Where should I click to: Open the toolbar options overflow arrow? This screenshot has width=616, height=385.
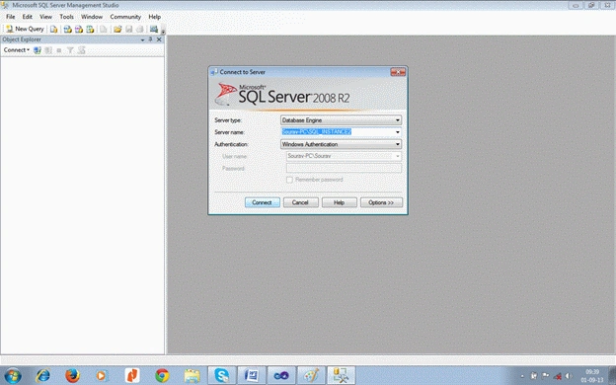click(x=163, y=31)
